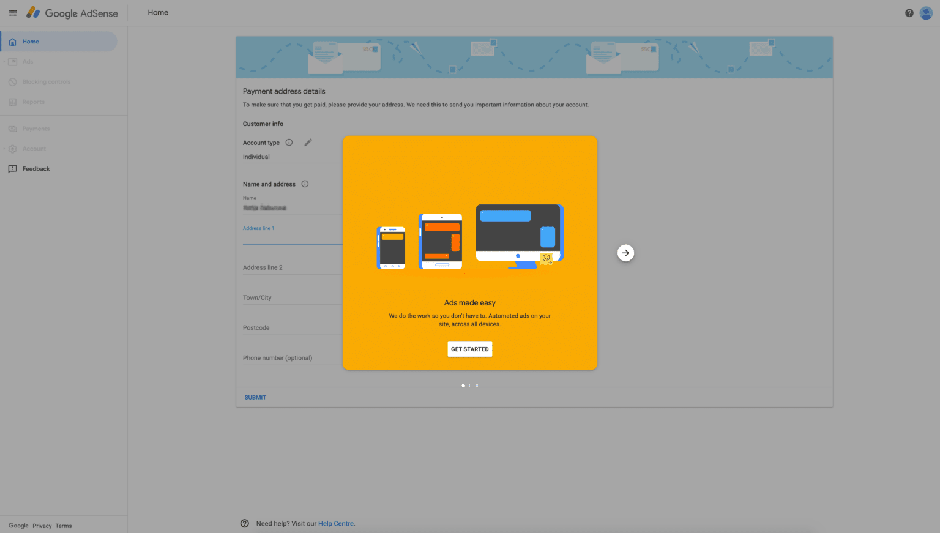Open Reports from the sidebar
Image resolution: width=940 pixels, height=533 pixels.
coord(34,102)
